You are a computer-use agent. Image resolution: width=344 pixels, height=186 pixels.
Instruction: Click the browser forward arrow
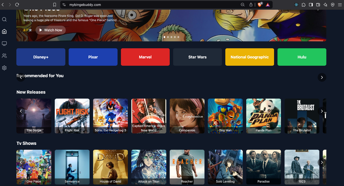10,5
